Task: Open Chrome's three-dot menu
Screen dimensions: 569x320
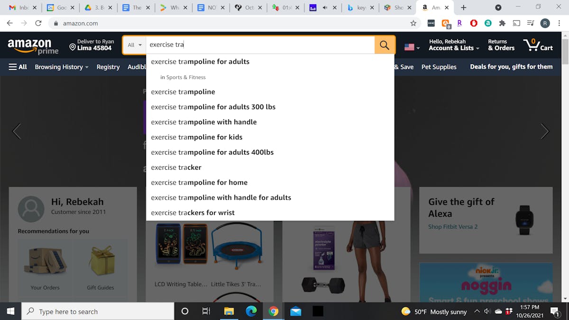Action: (x=559, y=23)
